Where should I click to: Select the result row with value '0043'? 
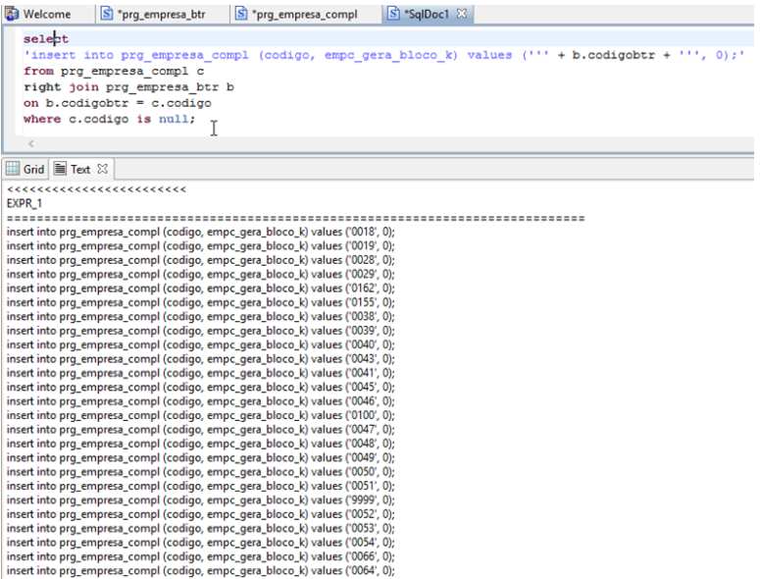point(201,359)
